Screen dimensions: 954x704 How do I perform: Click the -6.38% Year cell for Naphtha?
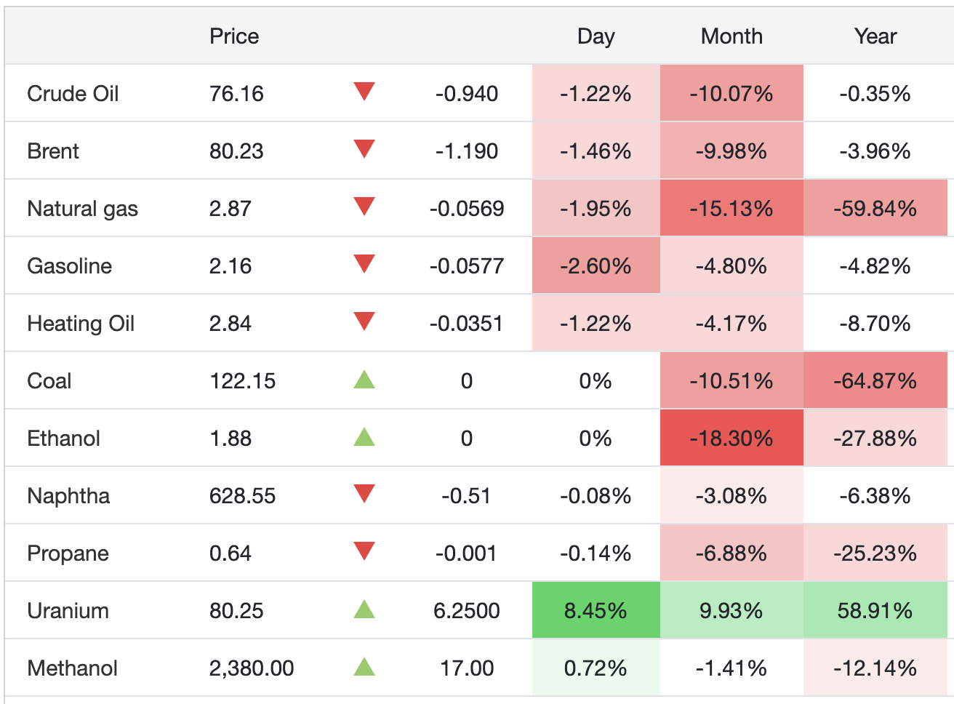click(875, 495)
